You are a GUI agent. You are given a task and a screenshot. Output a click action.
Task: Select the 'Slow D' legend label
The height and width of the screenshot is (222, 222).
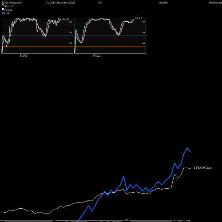(9, 6)
